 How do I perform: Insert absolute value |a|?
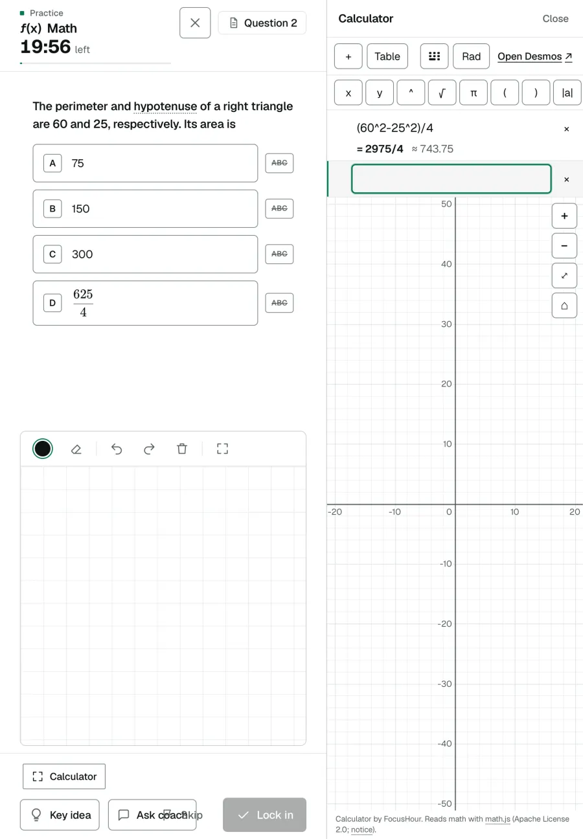[567, 93]
